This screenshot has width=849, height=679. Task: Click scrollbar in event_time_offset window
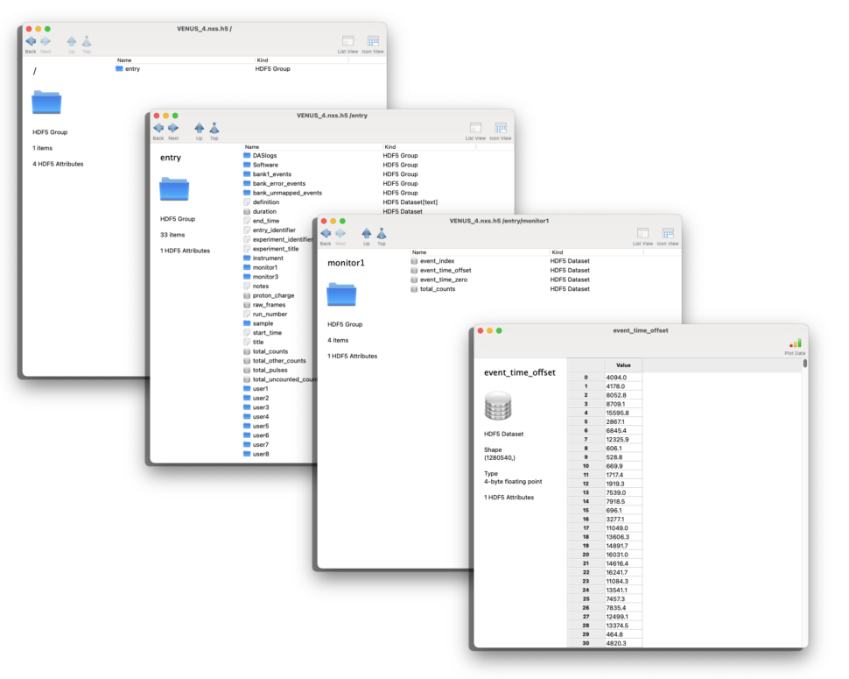coord(804,364)
